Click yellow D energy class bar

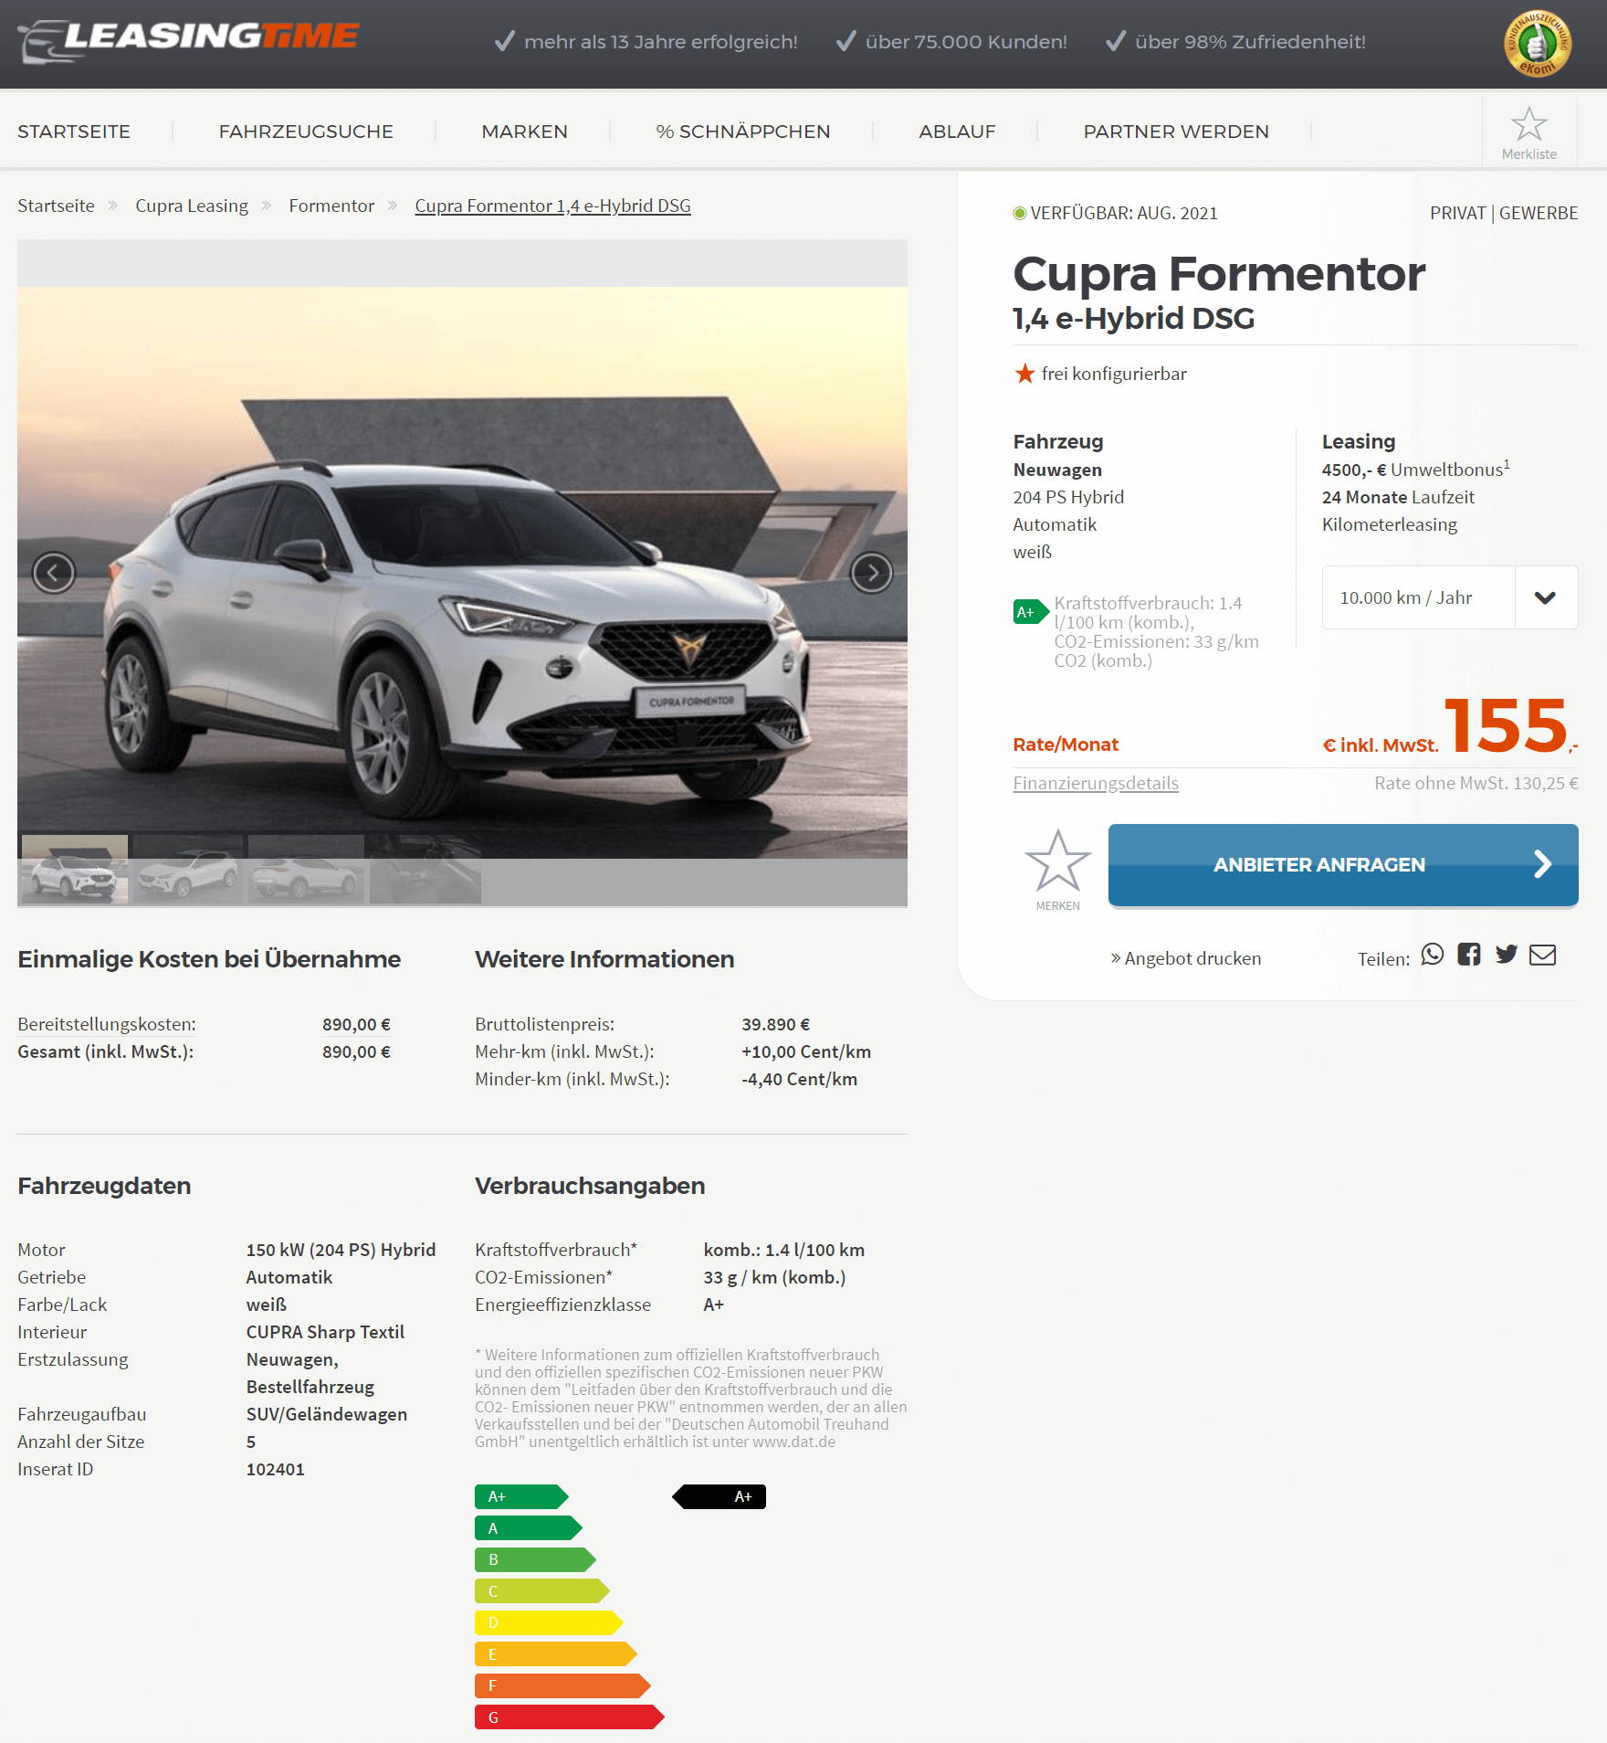coord(549,1622)
